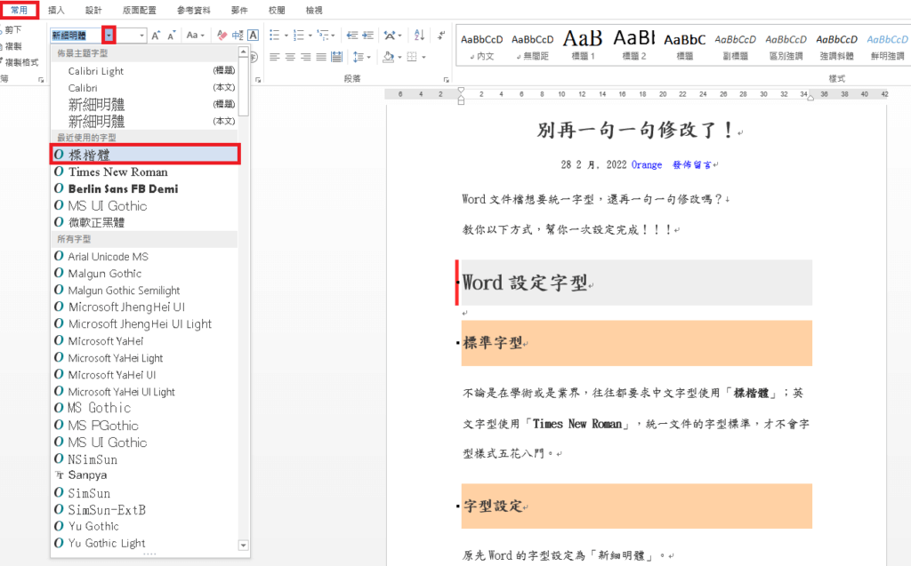Apply Character Border with the boxed A icon

[x=254, y=35]
